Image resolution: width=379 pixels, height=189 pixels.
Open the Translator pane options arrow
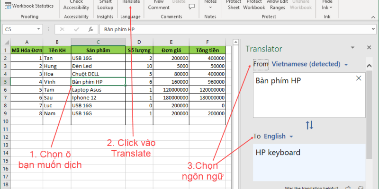[352, 48]
